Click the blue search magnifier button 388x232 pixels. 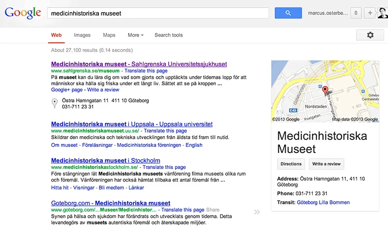coord(288,13)
